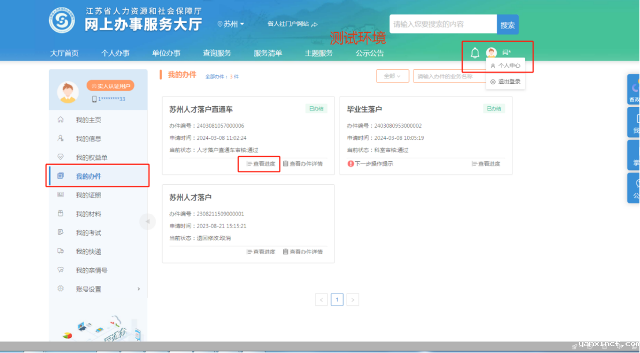Image resolution: width=640 pixels, height=353 pixels.
Task: Open 我的证照 from the sidebar
Action: [88, 195]
